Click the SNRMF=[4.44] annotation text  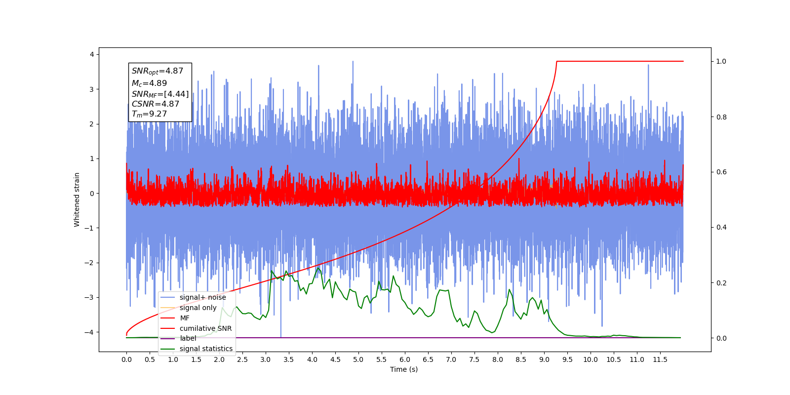(160, 94)
